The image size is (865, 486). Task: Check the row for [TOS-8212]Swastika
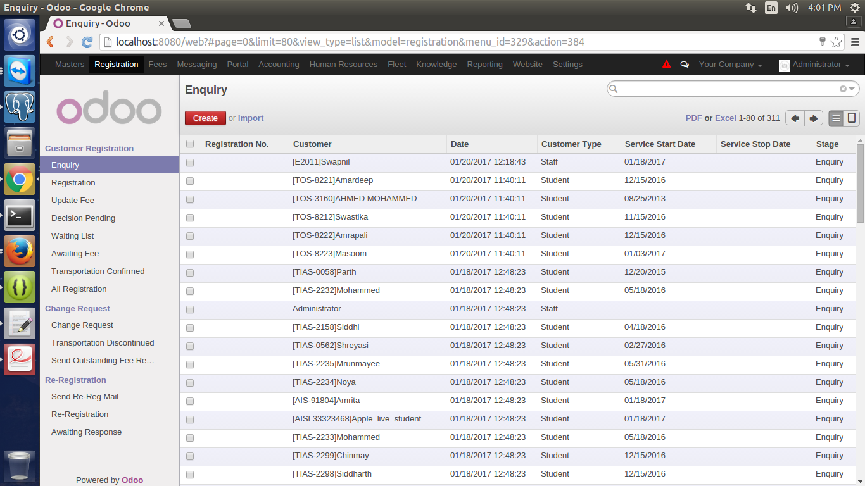[190, 218]
